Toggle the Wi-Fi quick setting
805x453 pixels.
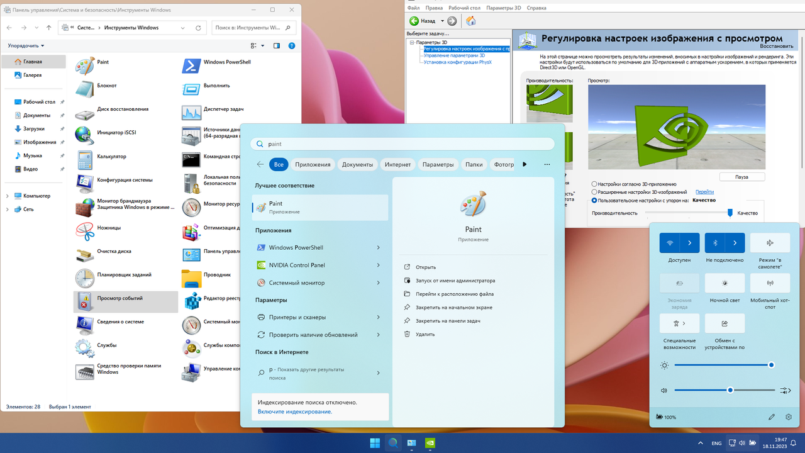click(x=669, y=243)
